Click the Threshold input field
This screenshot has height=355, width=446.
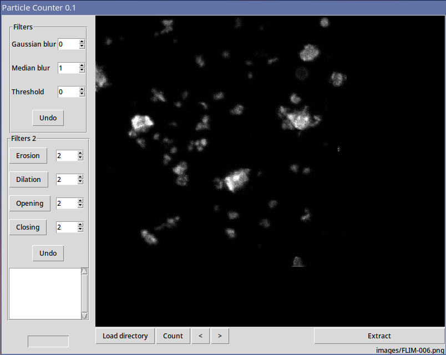(x=69, y=92)
